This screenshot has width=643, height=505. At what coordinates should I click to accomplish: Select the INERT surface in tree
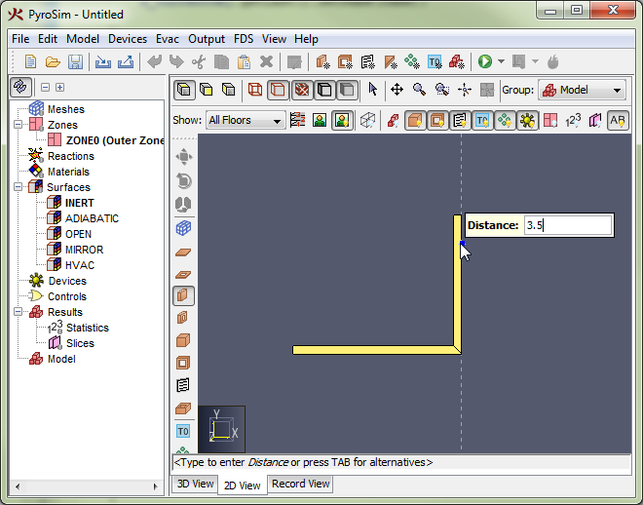(x=80, y=203)
